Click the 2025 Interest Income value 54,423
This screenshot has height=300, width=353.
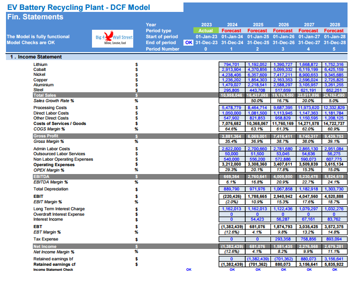click(x=258, y=219)
